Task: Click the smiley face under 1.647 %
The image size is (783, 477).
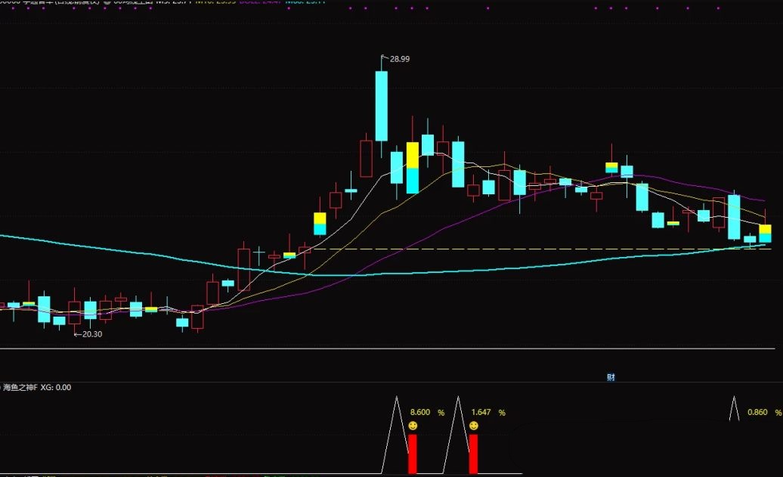Action: pos(474,426)
